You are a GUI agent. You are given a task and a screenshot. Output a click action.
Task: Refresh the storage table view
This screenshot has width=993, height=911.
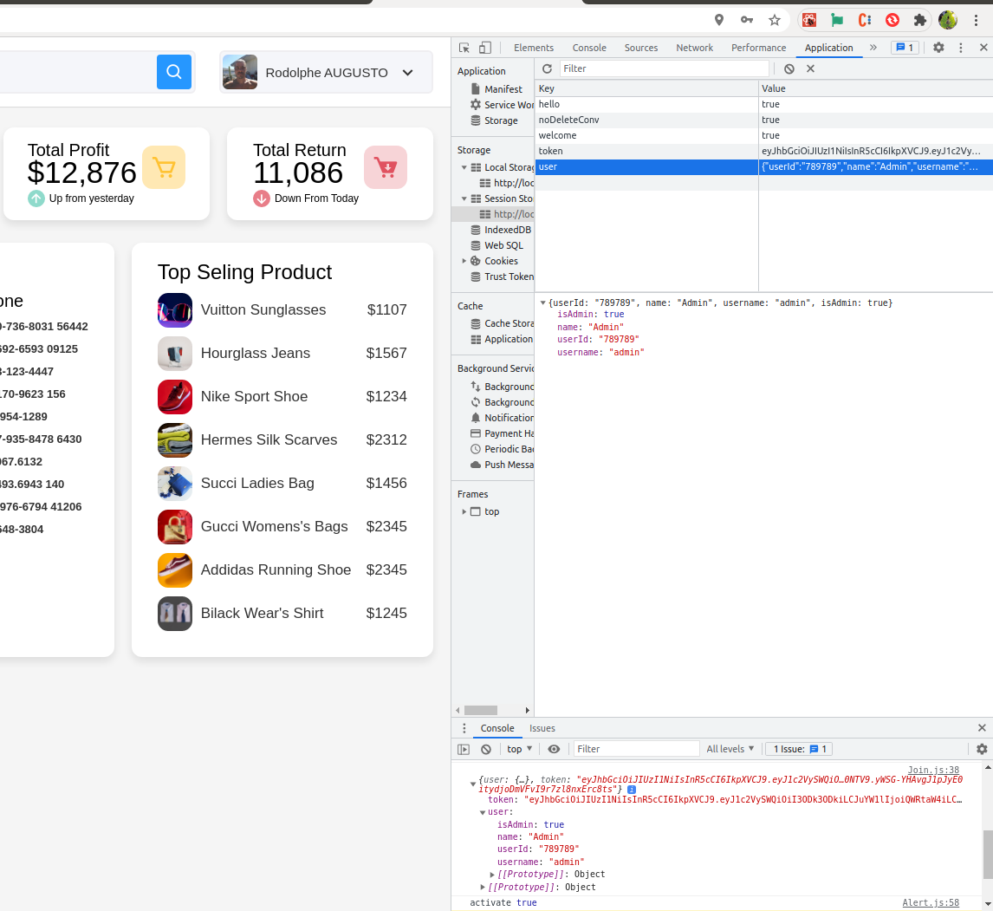point(547,68)
